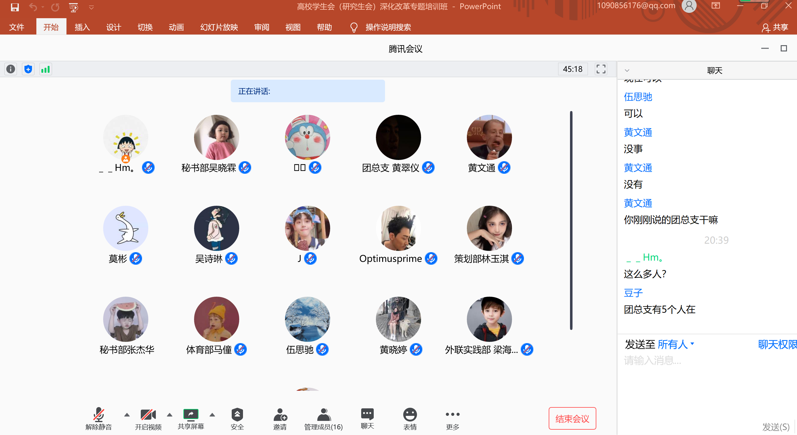Collapse the chat panel with the chevron
The image size is (797, 435).
click(x=627, y=71)
